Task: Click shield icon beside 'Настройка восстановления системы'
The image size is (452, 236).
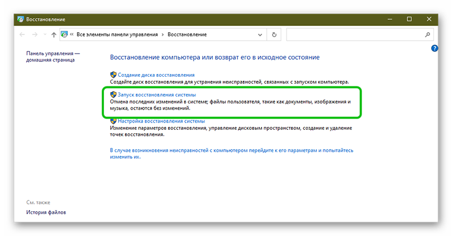Action: click(x=114, y=121)
